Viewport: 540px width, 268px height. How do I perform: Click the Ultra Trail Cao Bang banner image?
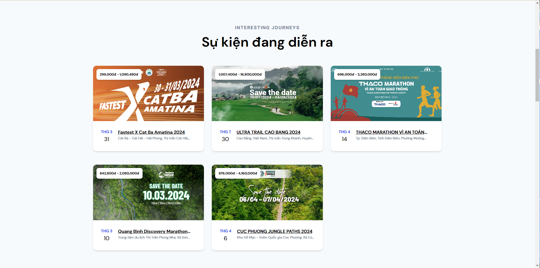(x=267, y=94)
